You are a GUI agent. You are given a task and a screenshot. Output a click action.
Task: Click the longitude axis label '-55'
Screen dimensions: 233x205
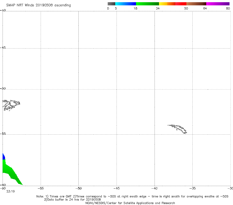click(x=41, y=188)
